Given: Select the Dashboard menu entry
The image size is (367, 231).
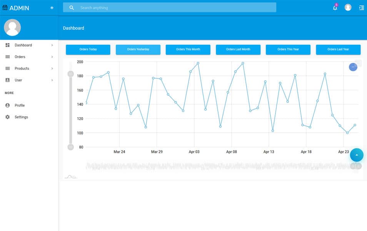Looking at the screenshot, I should point(23,45).
